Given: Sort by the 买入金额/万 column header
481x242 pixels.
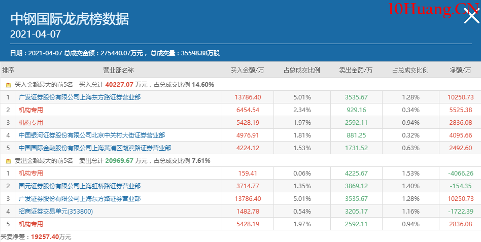Looking at the screenshot, I should (247, 70).
